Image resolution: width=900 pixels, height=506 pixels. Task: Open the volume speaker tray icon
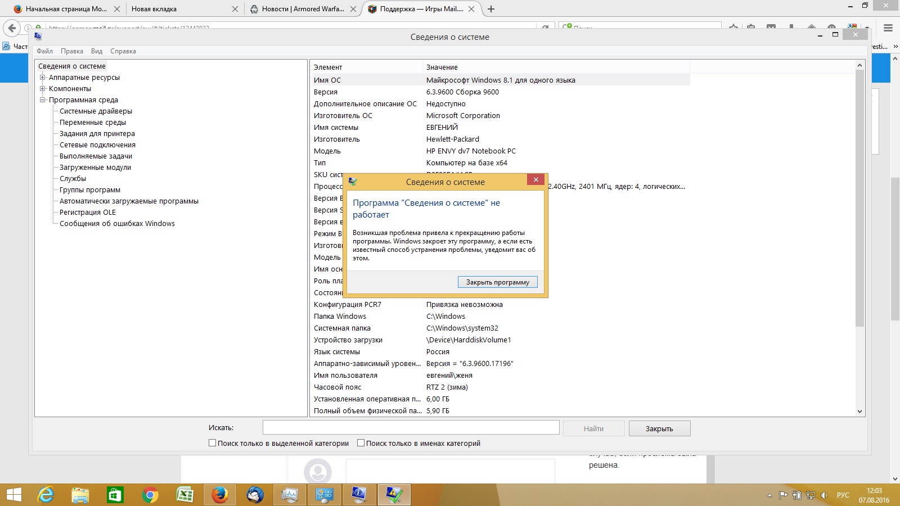(824, 495)
